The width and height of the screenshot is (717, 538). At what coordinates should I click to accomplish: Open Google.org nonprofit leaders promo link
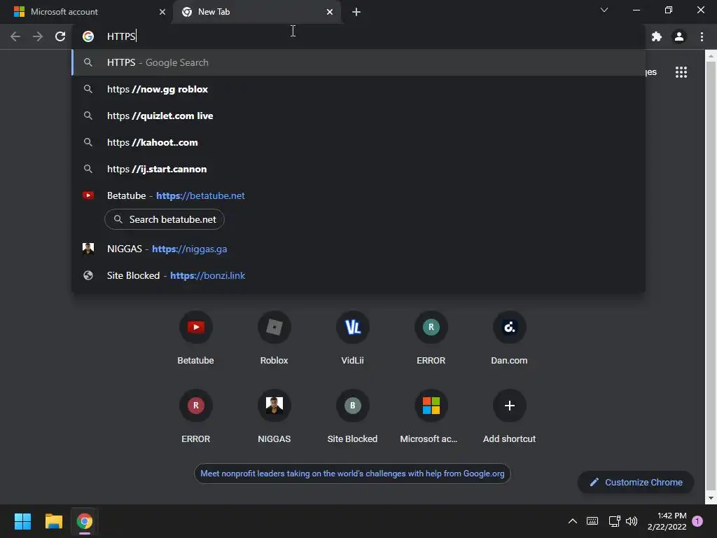352,474
